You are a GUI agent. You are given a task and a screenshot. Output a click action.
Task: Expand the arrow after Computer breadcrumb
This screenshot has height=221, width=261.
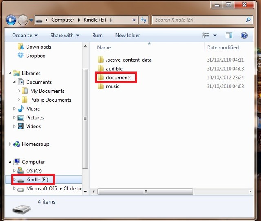79,20
